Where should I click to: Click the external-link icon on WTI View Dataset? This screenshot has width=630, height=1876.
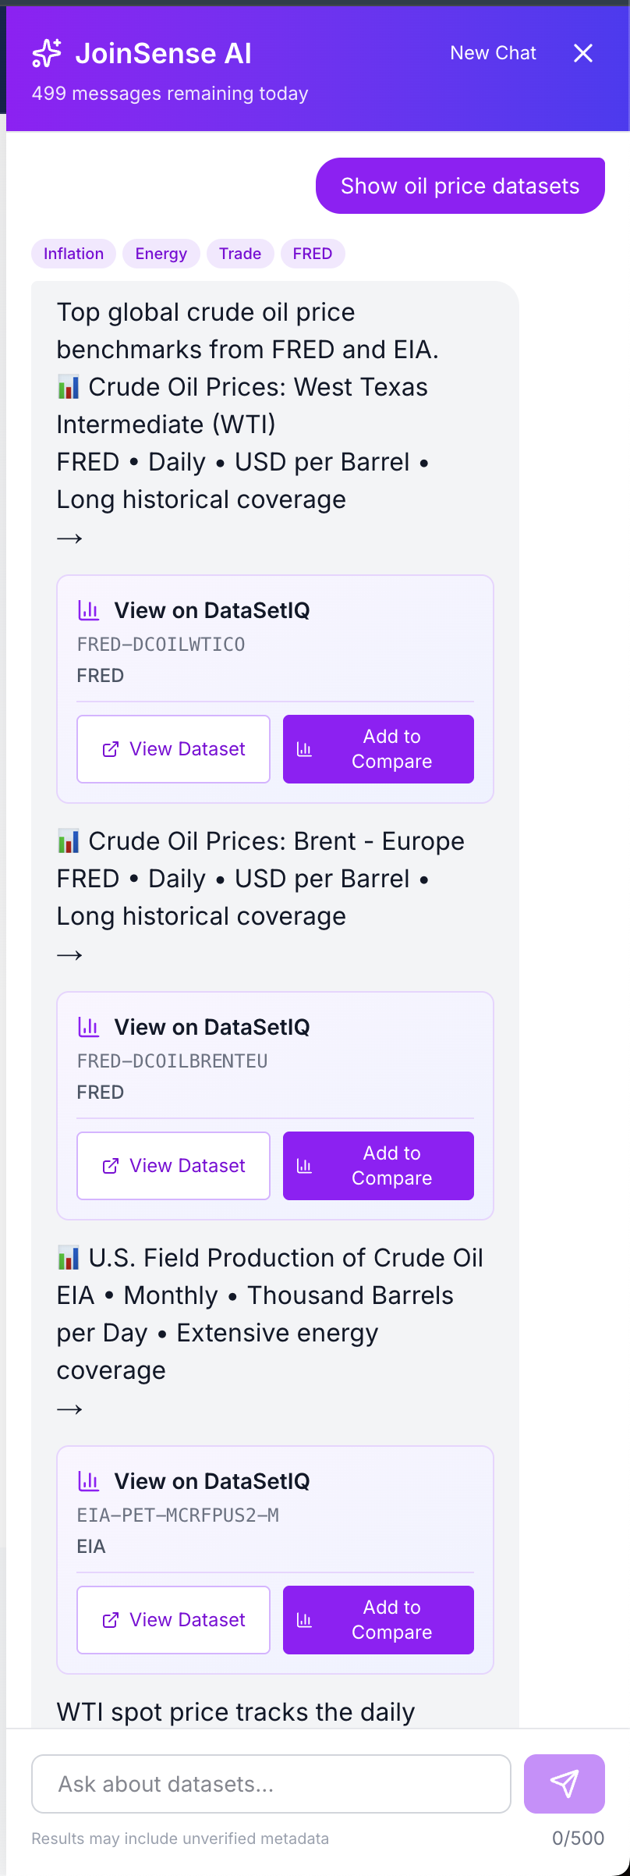point(110,748)
